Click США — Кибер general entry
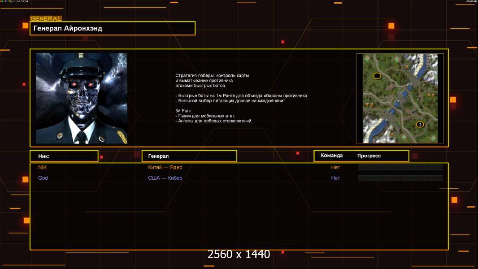 click(165, 178)
